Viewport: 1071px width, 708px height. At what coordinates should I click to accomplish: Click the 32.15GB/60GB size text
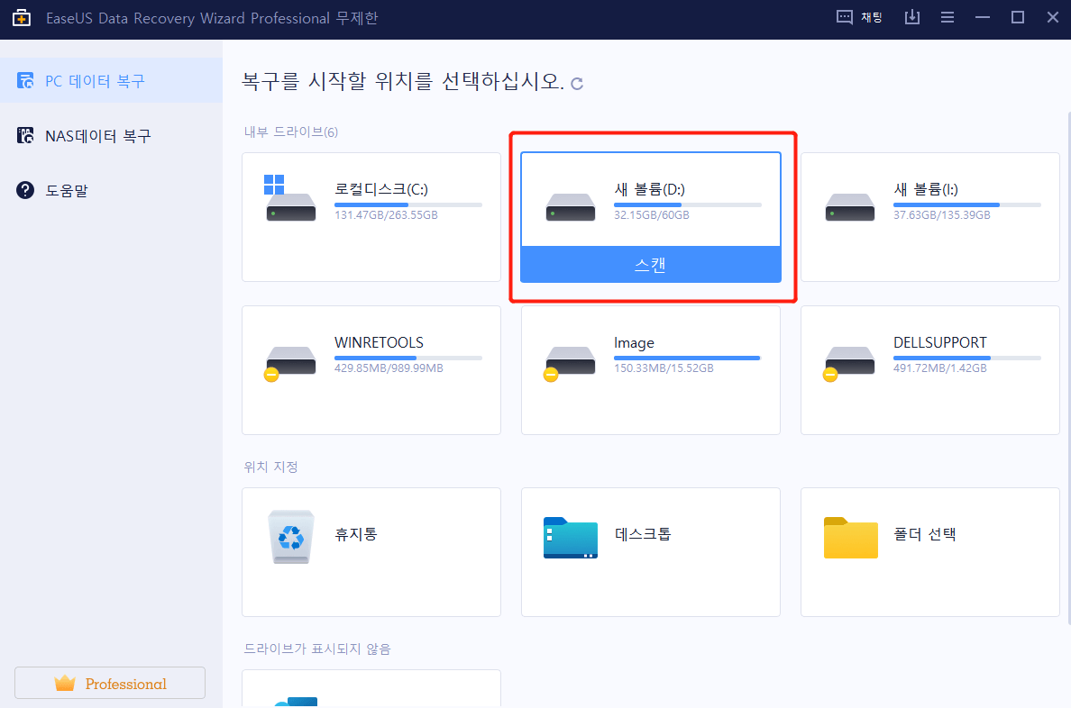[x=652, y=215]
